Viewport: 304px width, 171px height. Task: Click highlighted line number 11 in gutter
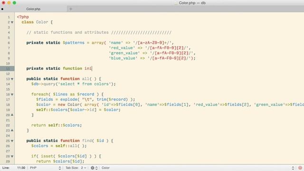coord(8,68)
